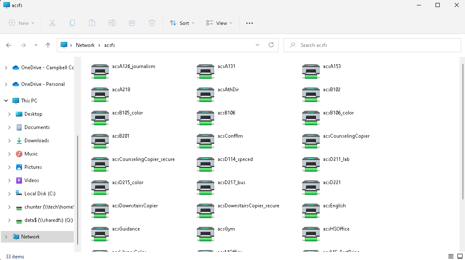This screenshot has height=260, width=465.
Task: Collapse the This PC tree node
Action: [x=6, y=101]
